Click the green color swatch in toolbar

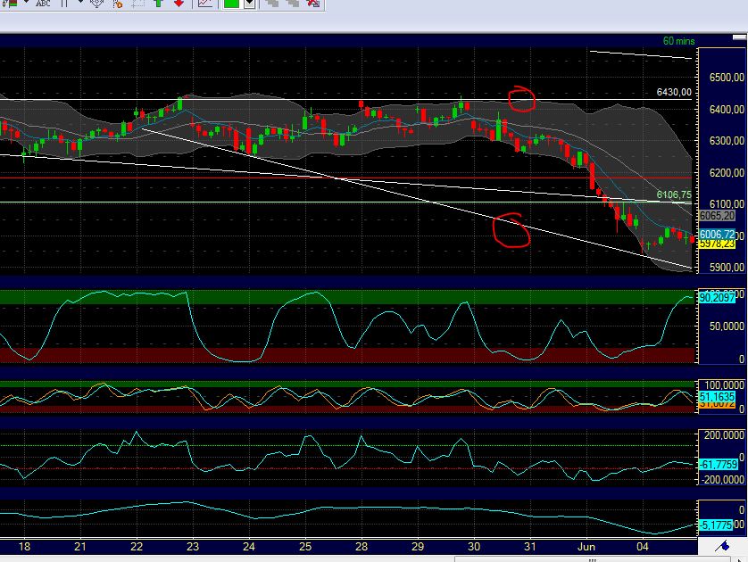[x=231, y=4]
